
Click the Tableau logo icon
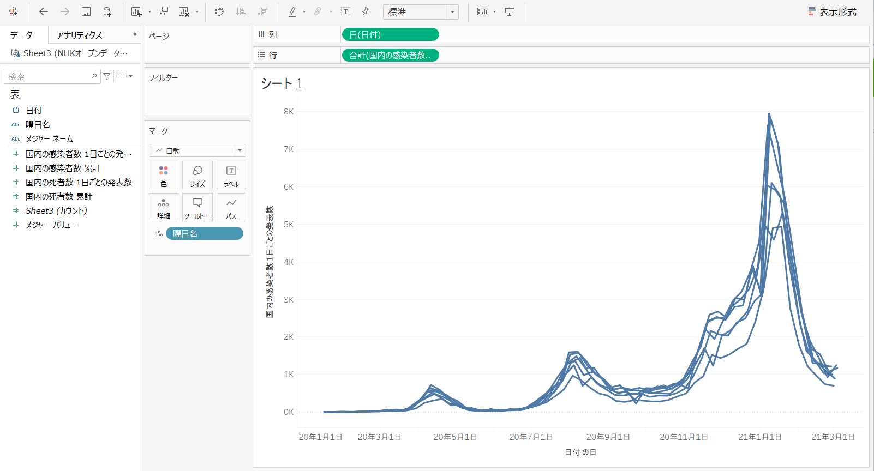[14, 11]
